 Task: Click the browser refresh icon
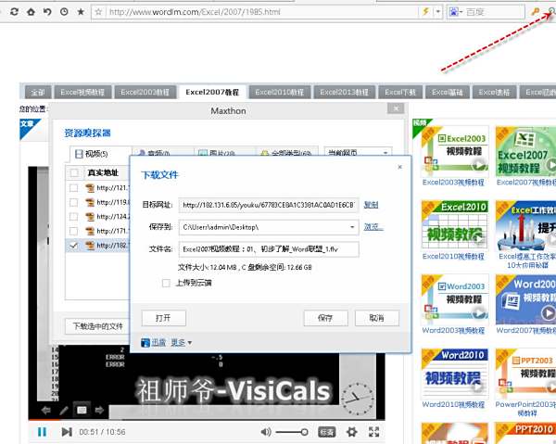click(x=14, y=12)
